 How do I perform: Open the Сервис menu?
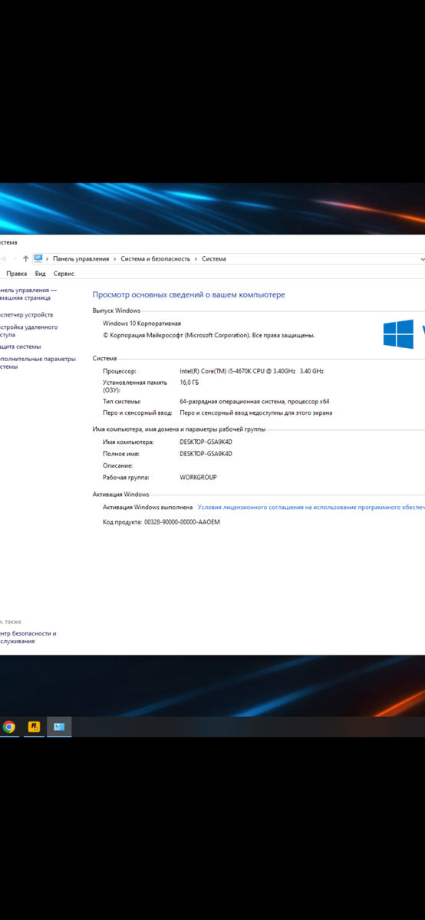64,274
